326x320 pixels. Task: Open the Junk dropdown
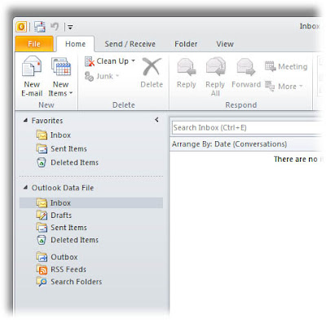tap(102, 76)
